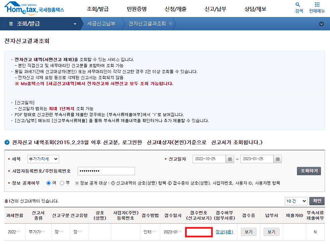Click the 확인 button
Screen dimensions: 330x244
pos(317,201)
